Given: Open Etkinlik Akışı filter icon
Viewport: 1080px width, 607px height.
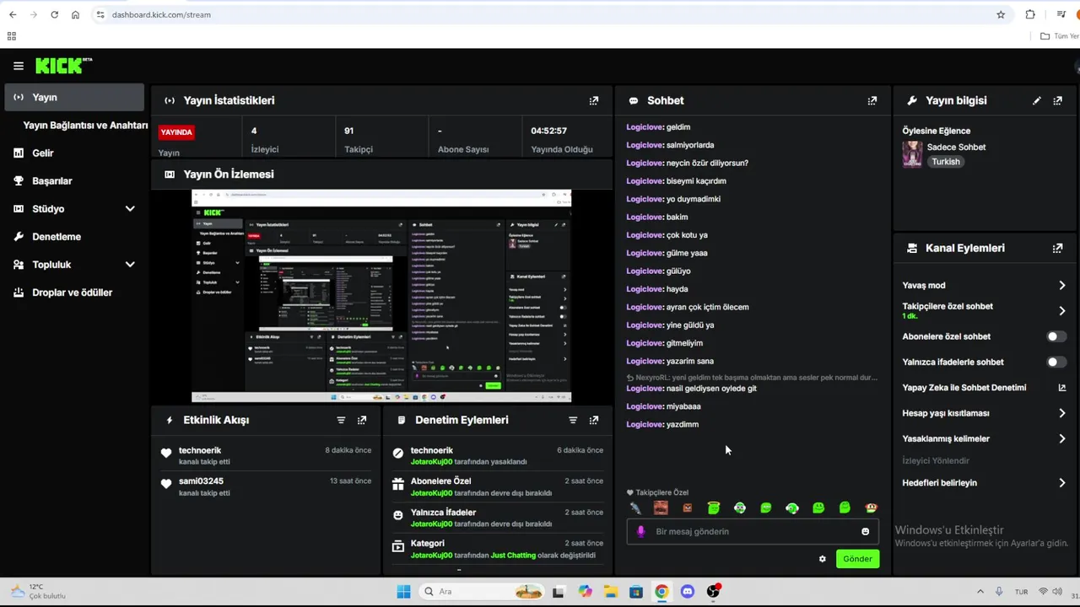Looking at the screenshot, I should pyautogui.click(x=341, y=420).
